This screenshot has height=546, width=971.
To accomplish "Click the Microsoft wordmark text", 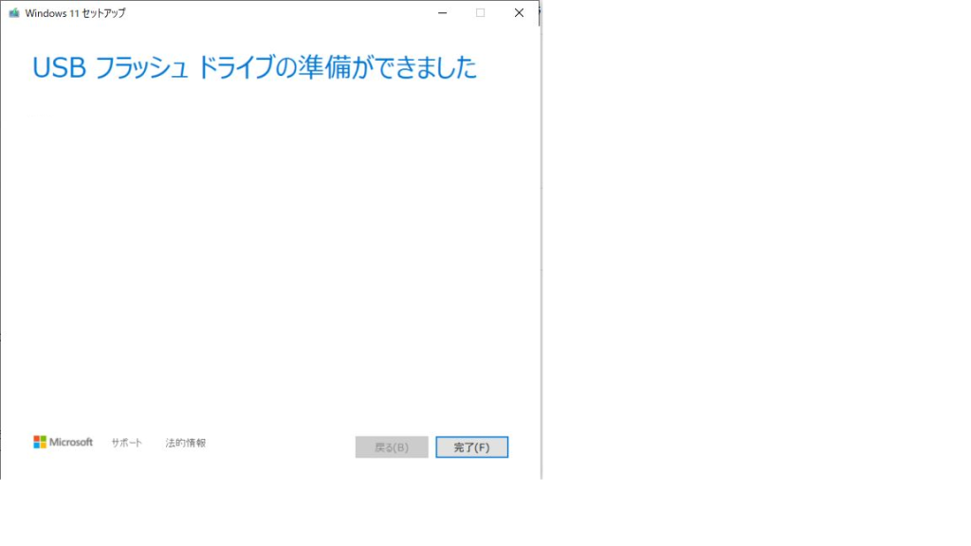I will coord(71,442).
